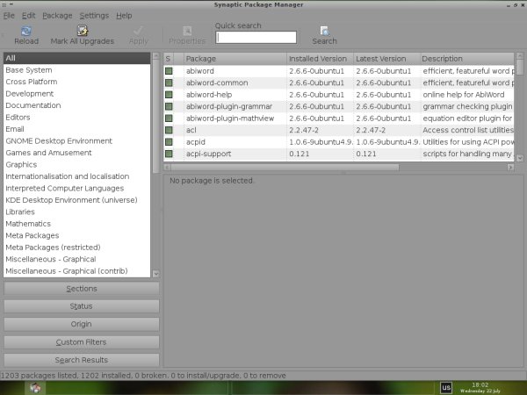Screen dimensions: 527x395
Task: Click the clock in the system tray
Action: [480, 387]
